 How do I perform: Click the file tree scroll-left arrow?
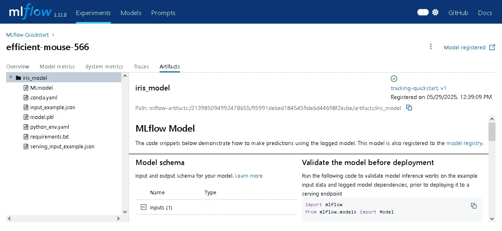coord(9,219)
